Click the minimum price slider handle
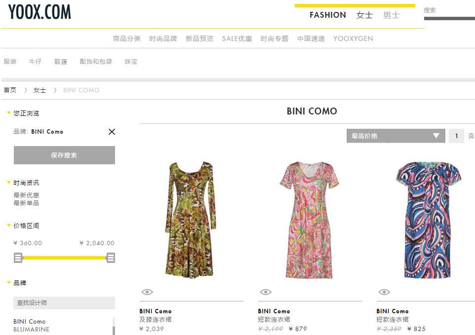This screenshot has height=335, width=475. click(x=18, y=258)
